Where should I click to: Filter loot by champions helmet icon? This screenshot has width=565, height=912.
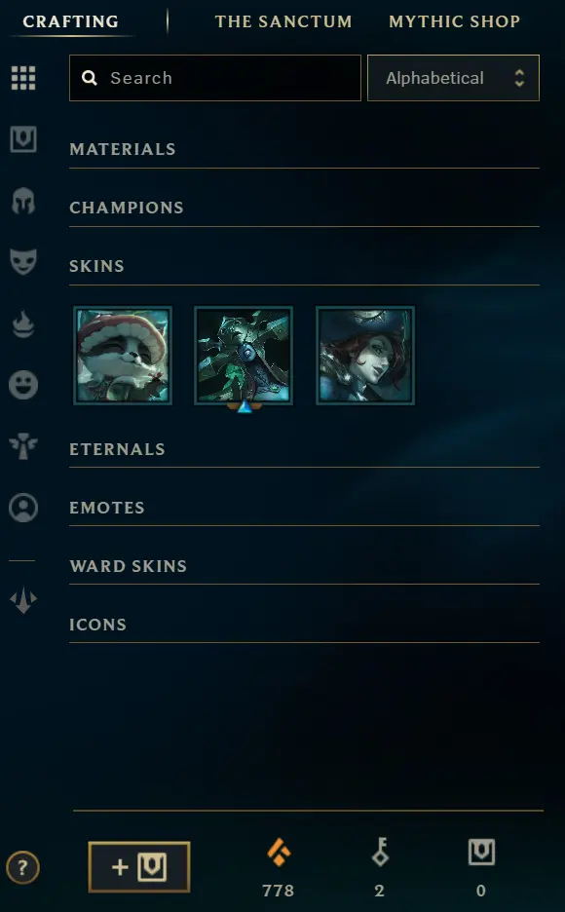[x=23, y=202]
